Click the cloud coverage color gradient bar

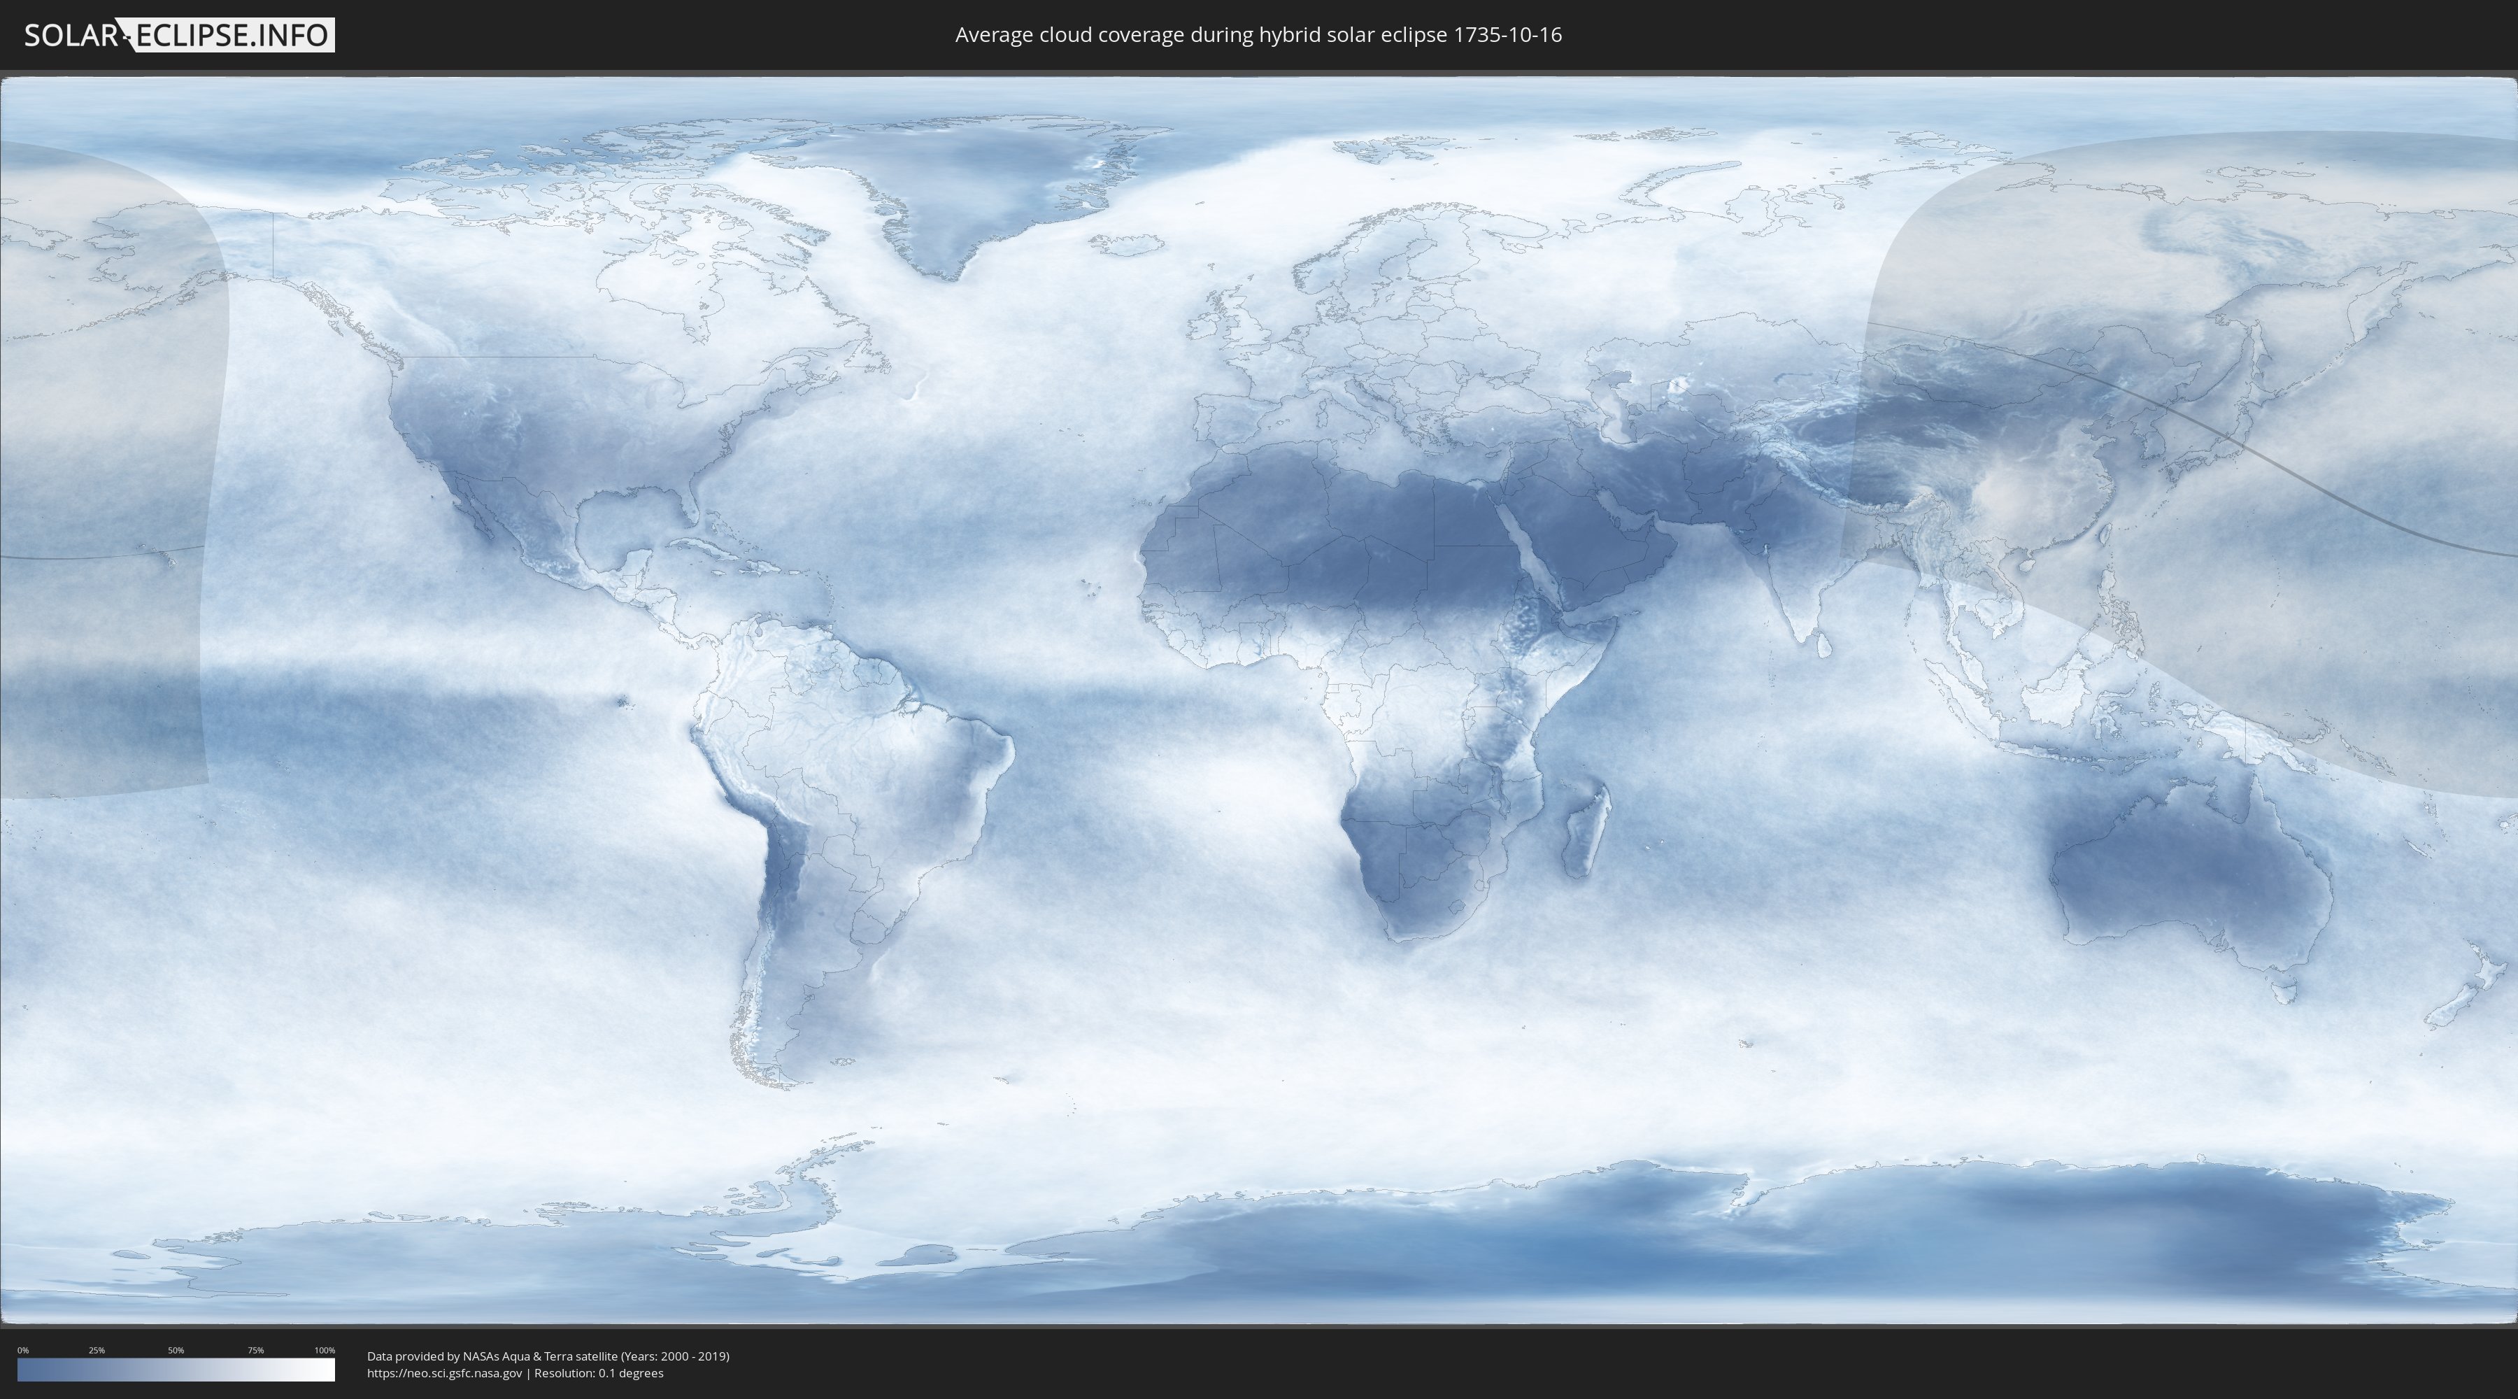pos(176,1369)
